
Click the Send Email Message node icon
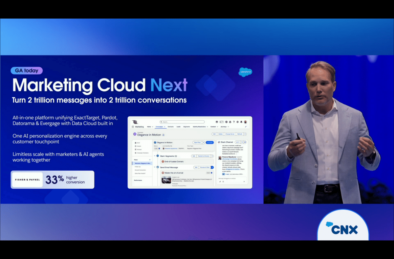coord(158,167)
